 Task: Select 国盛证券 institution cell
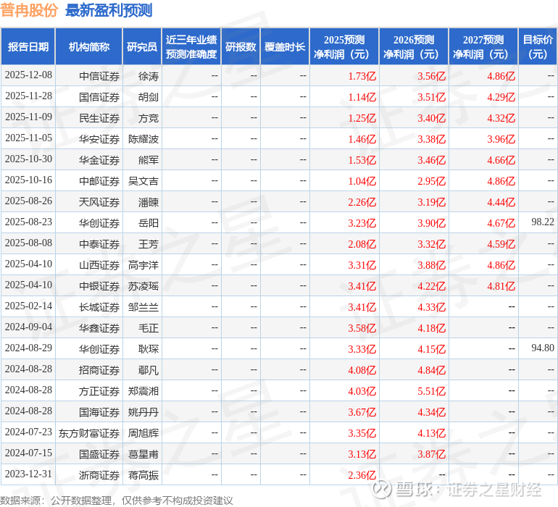pos(99,454)
